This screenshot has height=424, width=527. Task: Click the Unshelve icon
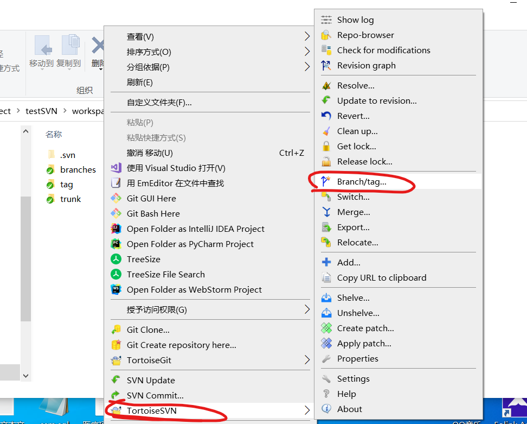coord(326,313)
